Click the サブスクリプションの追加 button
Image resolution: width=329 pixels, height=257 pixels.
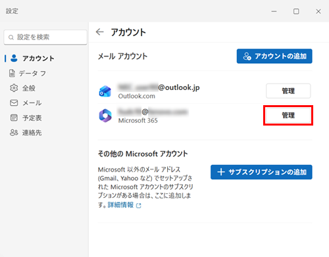point(261,172)
